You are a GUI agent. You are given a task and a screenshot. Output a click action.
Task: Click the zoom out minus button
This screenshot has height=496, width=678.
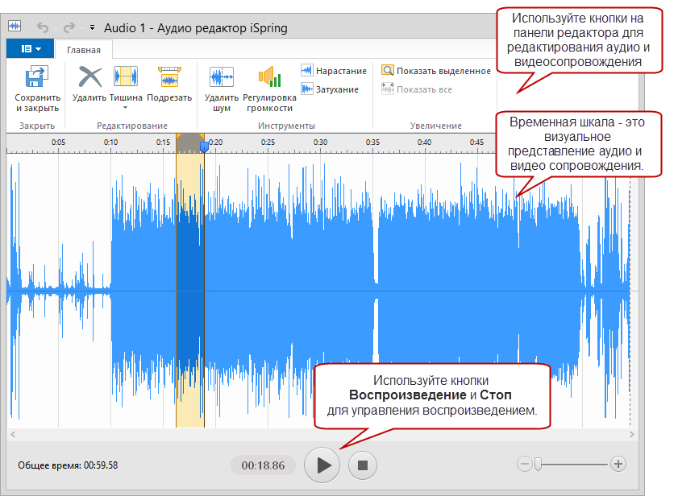524,465
